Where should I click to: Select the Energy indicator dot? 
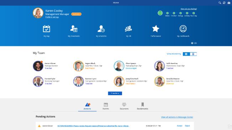coord(180,13)
